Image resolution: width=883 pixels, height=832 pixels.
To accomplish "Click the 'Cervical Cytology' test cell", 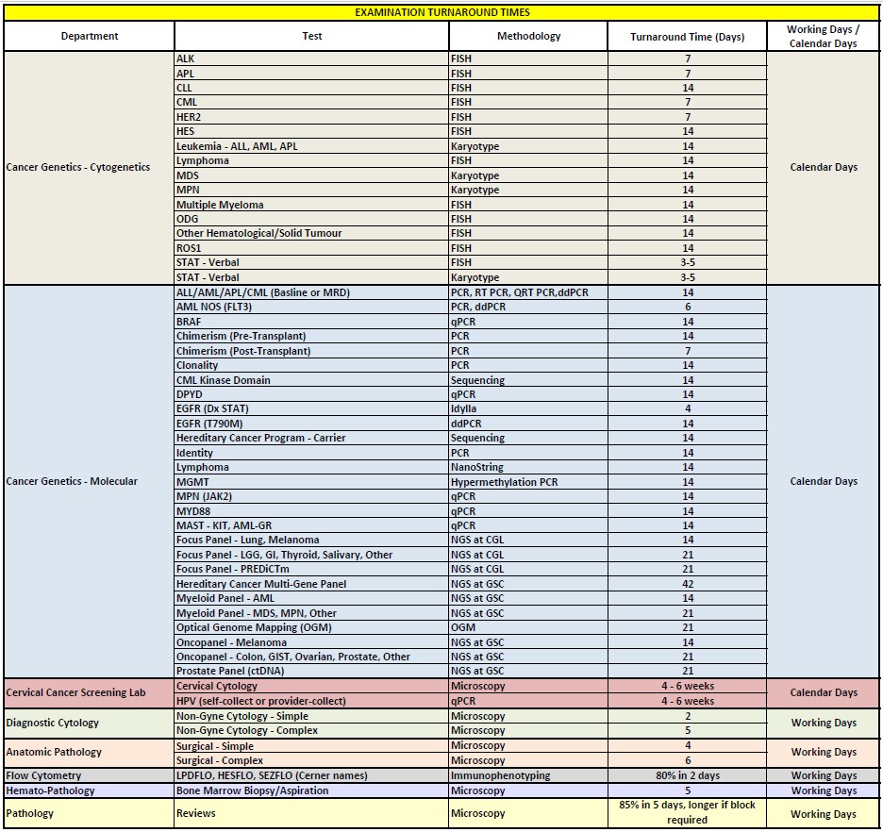I will pos(311,686).
